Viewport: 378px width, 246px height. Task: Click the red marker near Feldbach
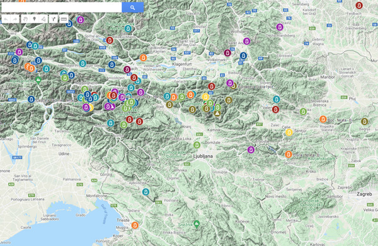pos(359,5)
